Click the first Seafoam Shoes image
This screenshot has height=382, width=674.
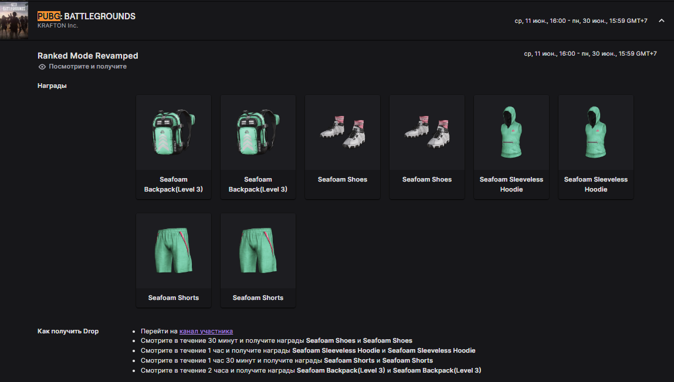[x=343, y=132]
